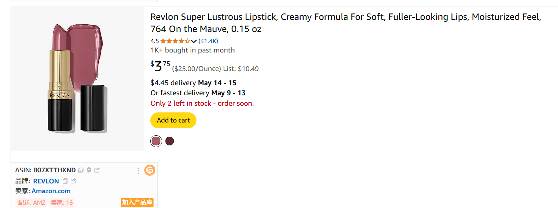This screenshot has width=558, height=208.
Task: Click the share icon beside REVLON brand
Action: click(x=73, y=181)
